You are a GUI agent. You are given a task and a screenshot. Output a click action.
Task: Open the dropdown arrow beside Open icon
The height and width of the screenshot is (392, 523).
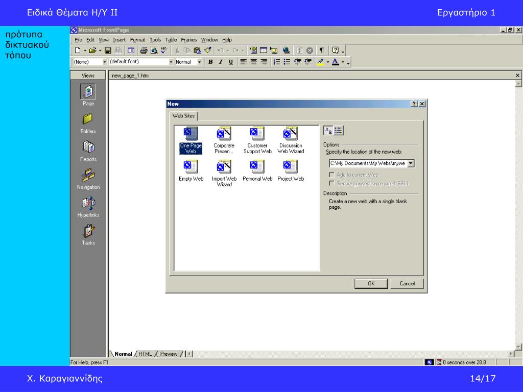[100, 51]
